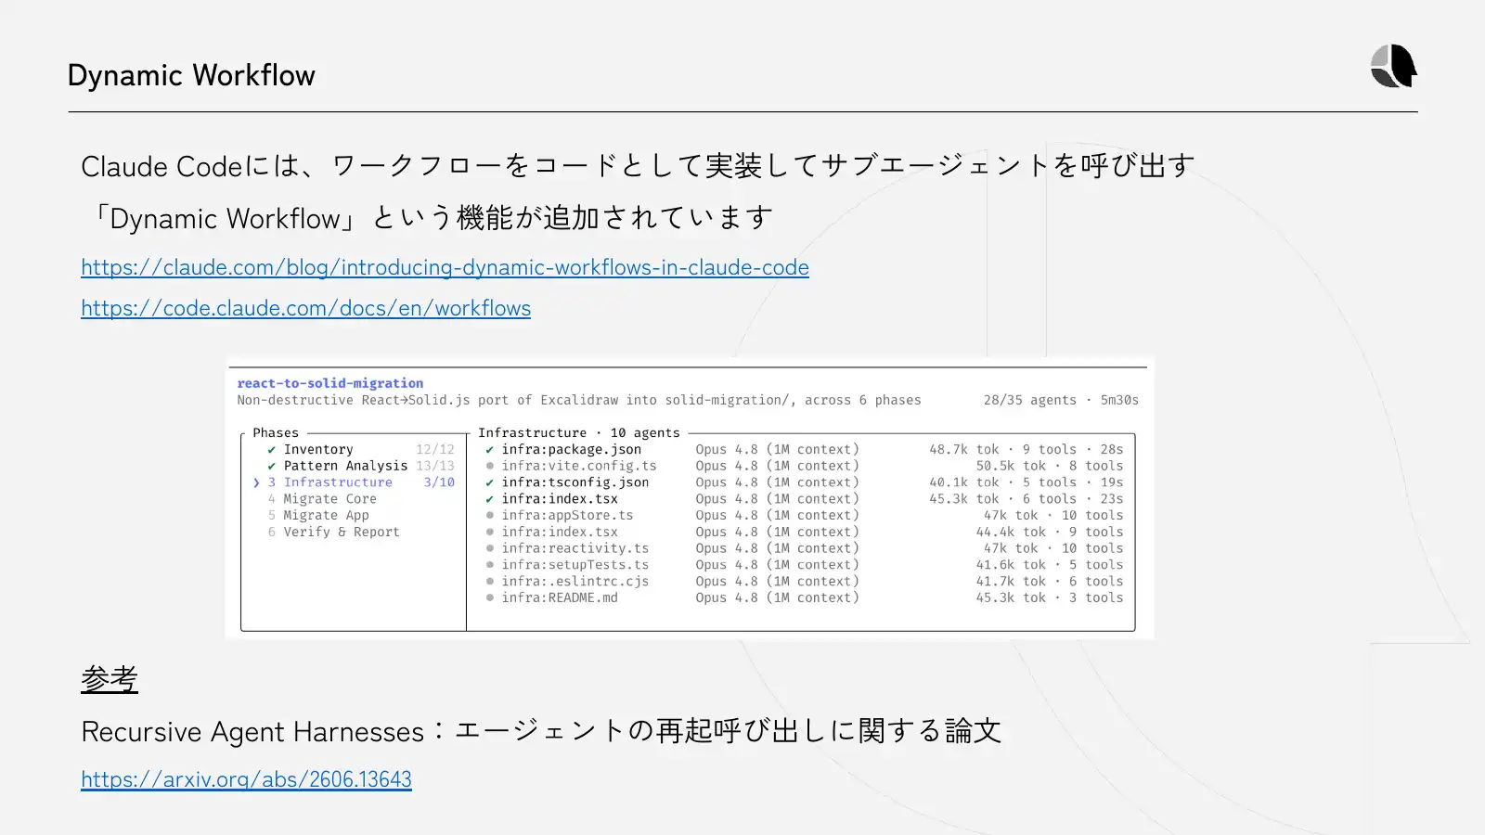Click the logo icon in top-right corner
This screenshot has width=1485, height=835.
coord(1393,66)
